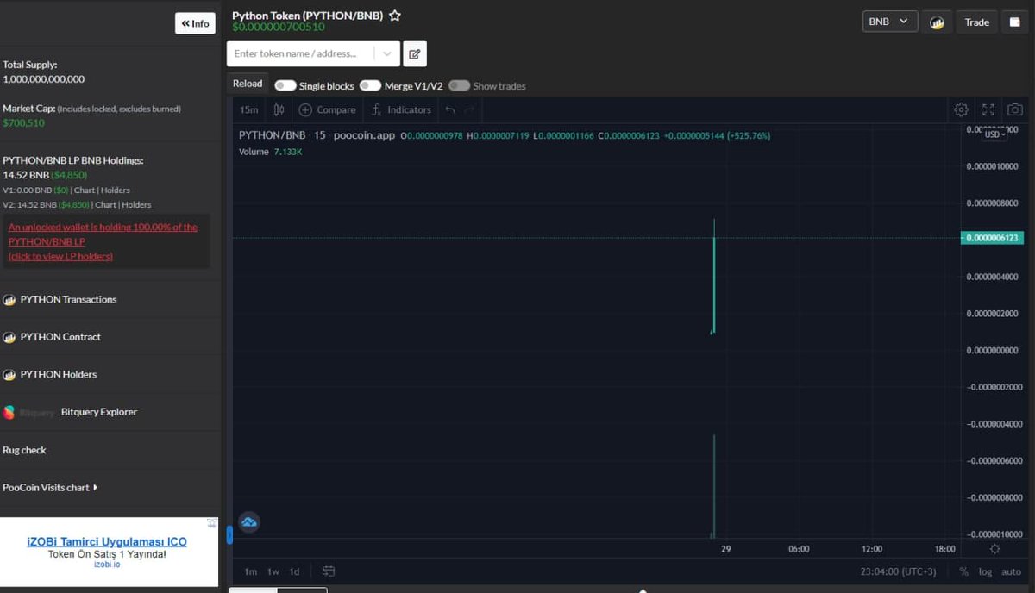Screen dimensions: 1035x593
Task: Click the 14.52 BNB LP holdings value
Action: [x=25, y=175]
